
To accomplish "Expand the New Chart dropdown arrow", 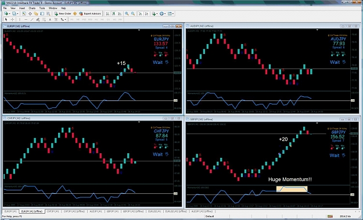I will [x=9, y=14].
